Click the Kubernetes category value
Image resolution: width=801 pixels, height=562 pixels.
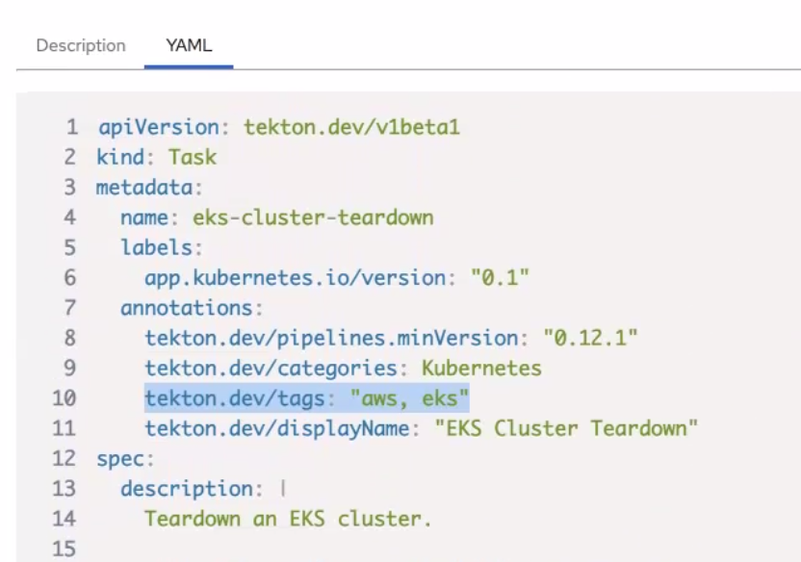481,368
